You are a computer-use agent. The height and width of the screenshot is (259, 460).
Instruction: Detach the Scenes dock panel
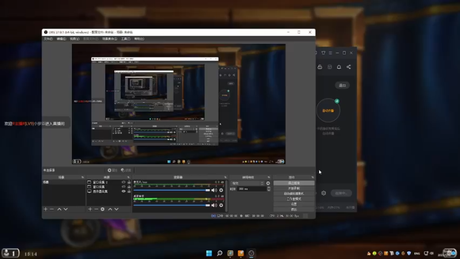click(82, 177)
